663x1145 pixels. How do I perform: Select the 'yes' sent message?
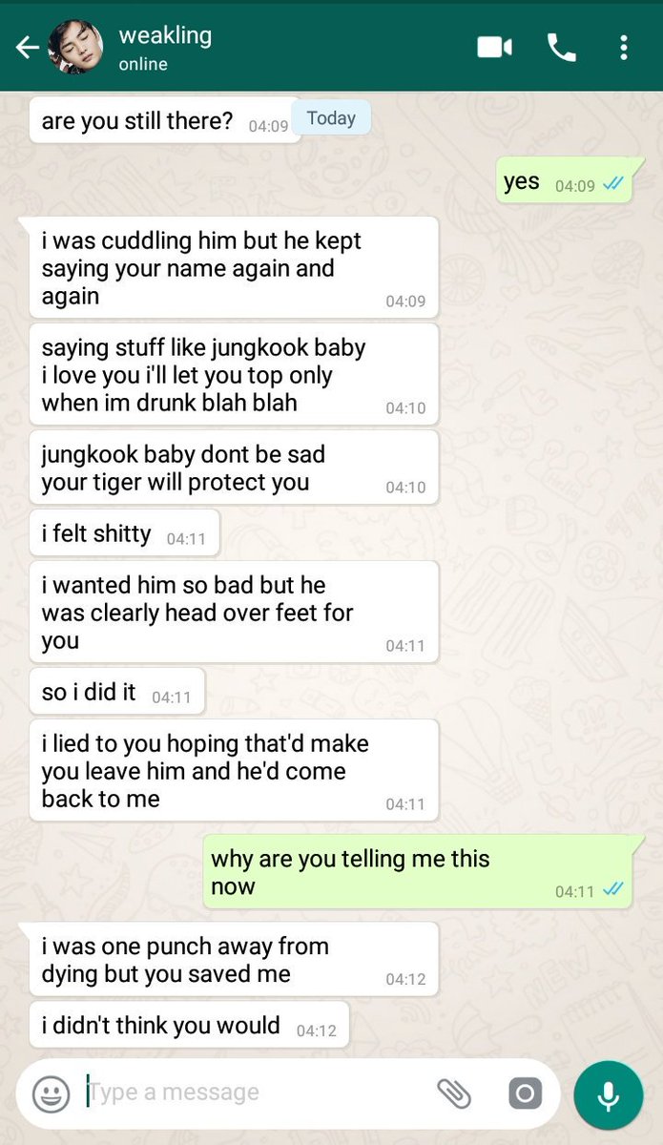[x=565, y=181]
